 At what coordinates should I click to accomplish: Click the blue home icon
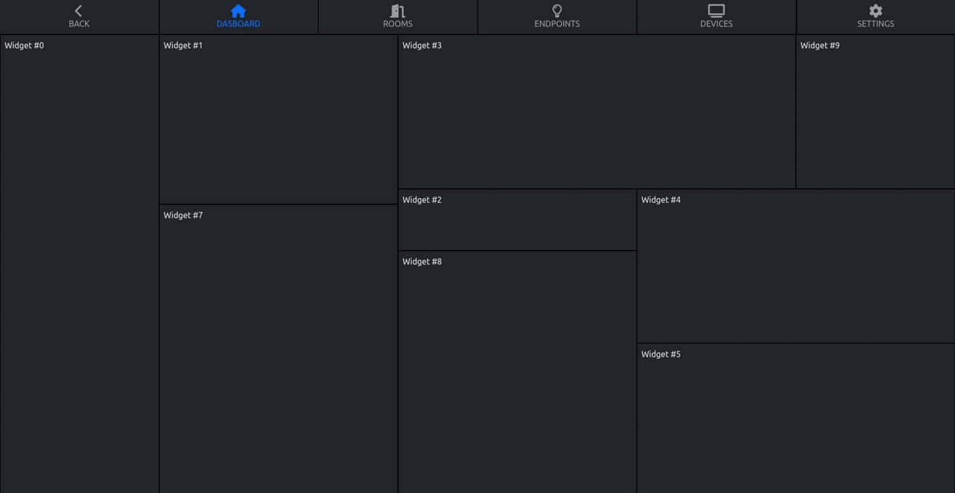pos(238,11)
